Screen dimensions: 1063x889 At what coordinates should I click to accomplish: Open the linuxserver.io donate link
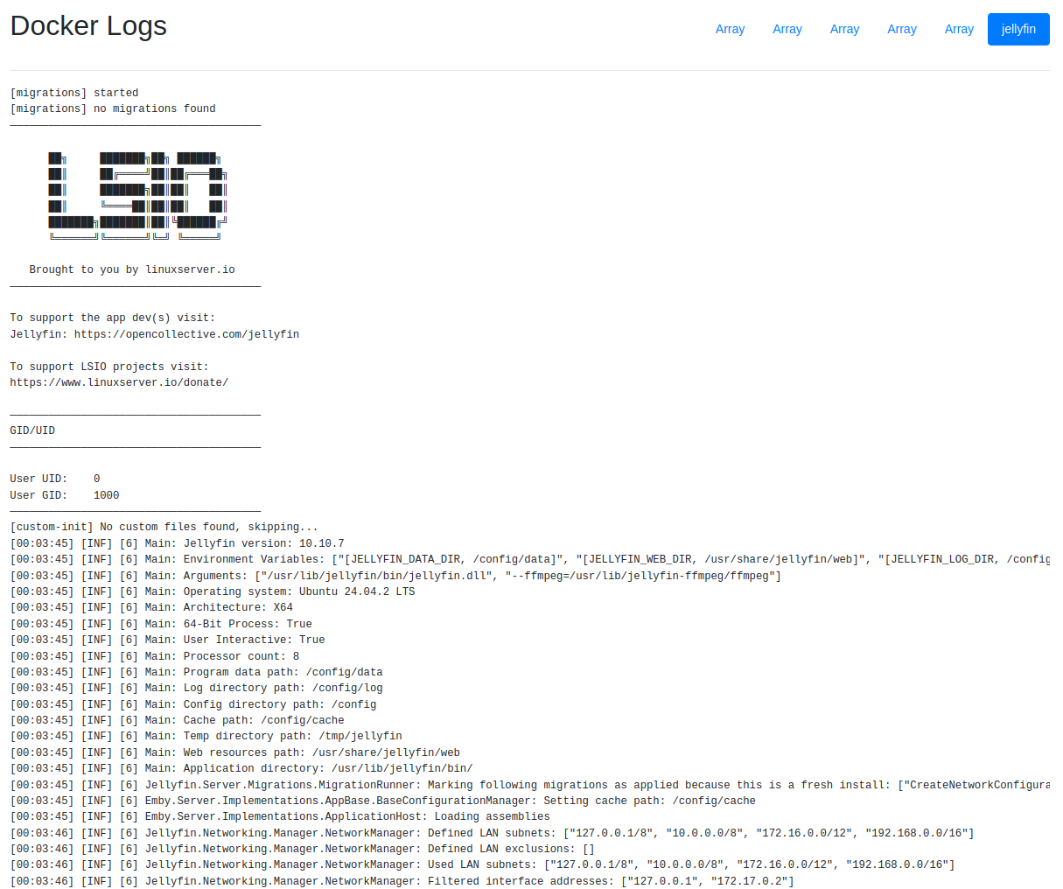[x=119, y=382]
